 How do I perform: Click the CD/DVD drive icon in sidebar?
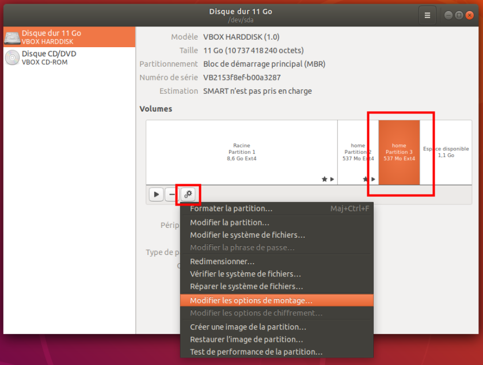[x=12, y=58]
